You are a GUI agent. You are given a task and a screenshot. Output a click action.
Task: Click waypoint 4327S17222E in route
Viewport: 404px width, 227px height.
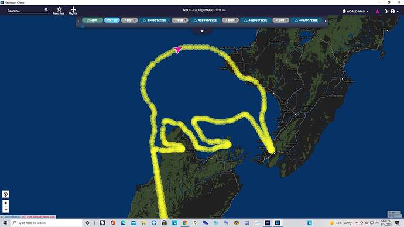tap(306, 20)
